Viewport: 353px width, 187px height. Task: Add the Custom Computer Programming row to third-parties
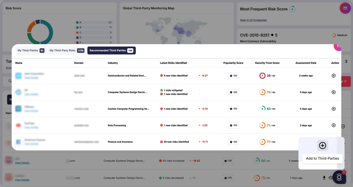tap(334, 109)
